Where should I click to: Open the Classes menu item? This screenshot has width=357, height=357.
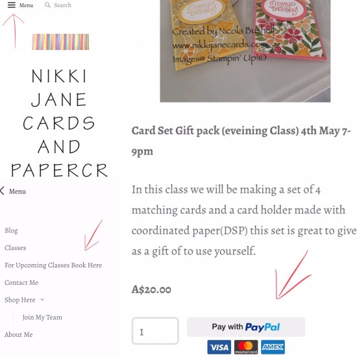[16, 248]
